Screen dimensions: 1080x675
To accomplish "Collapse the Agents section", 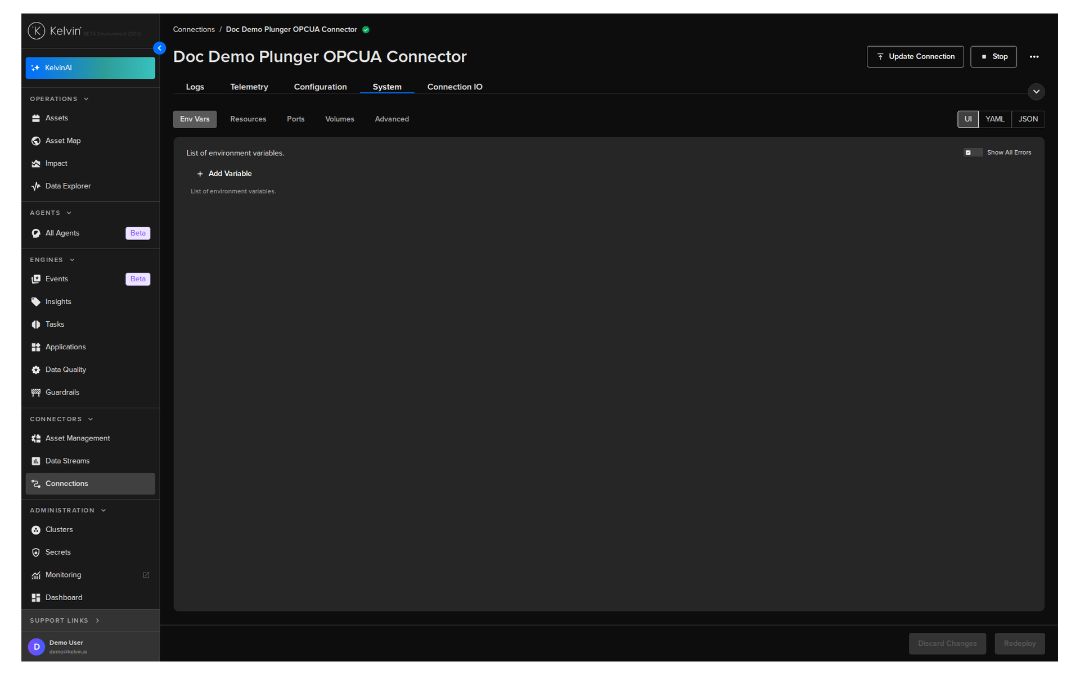I will tap(69, 213).
